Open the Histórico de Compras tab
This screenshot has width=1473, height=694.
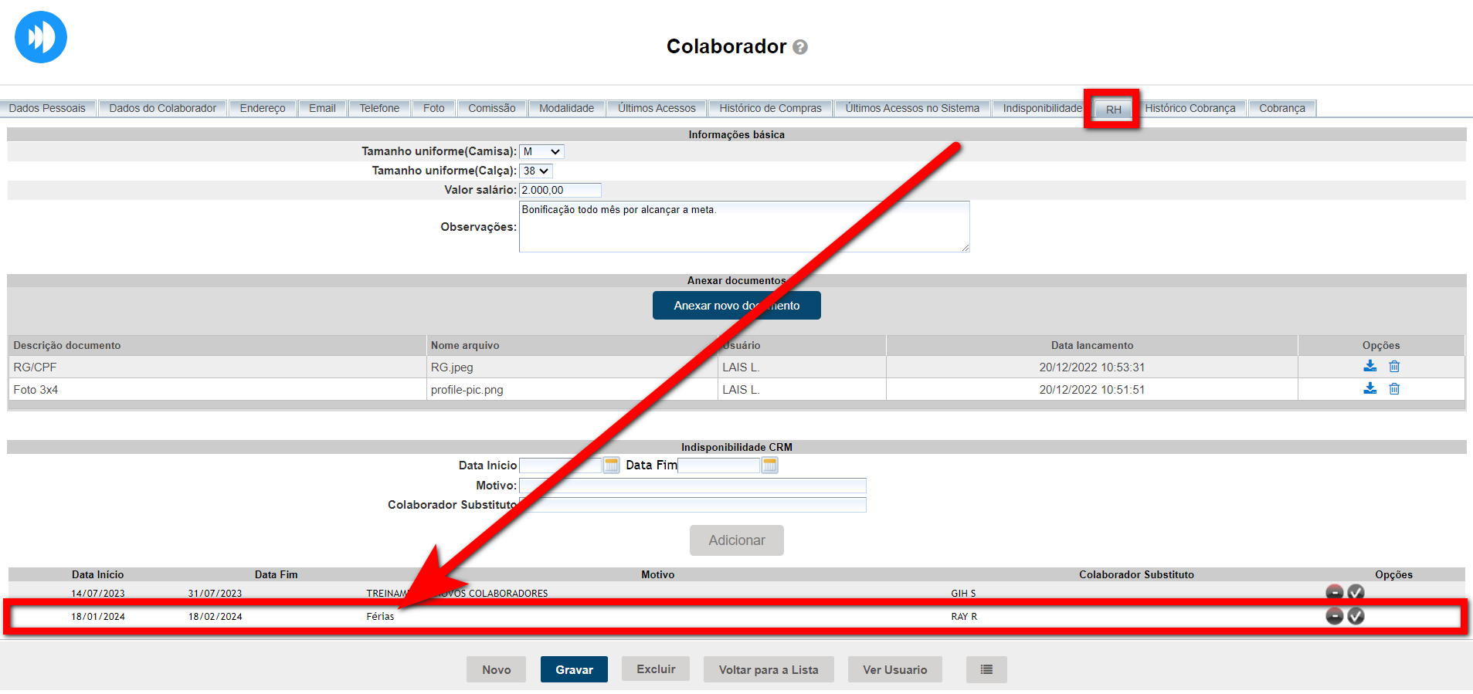[770, 108]
